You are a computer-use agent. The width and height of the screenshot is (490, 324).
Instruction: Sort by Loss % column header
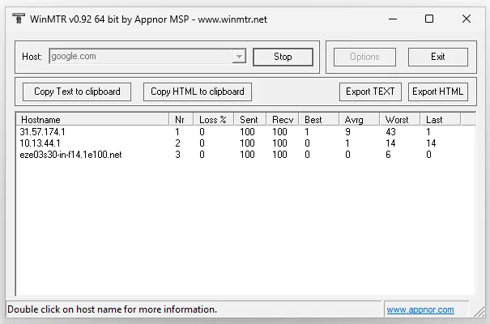pos(214,120)
